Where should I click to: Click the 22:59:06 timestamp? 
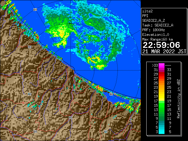pos(161,45)
